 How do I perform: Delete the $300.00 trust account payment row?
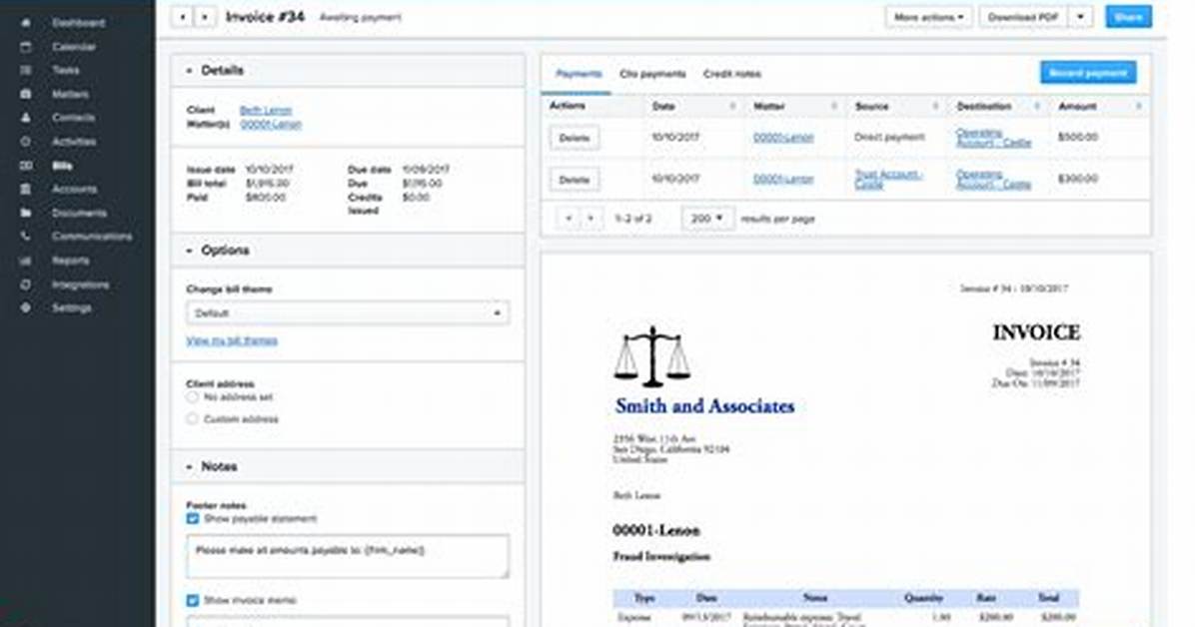pos(574,180)
